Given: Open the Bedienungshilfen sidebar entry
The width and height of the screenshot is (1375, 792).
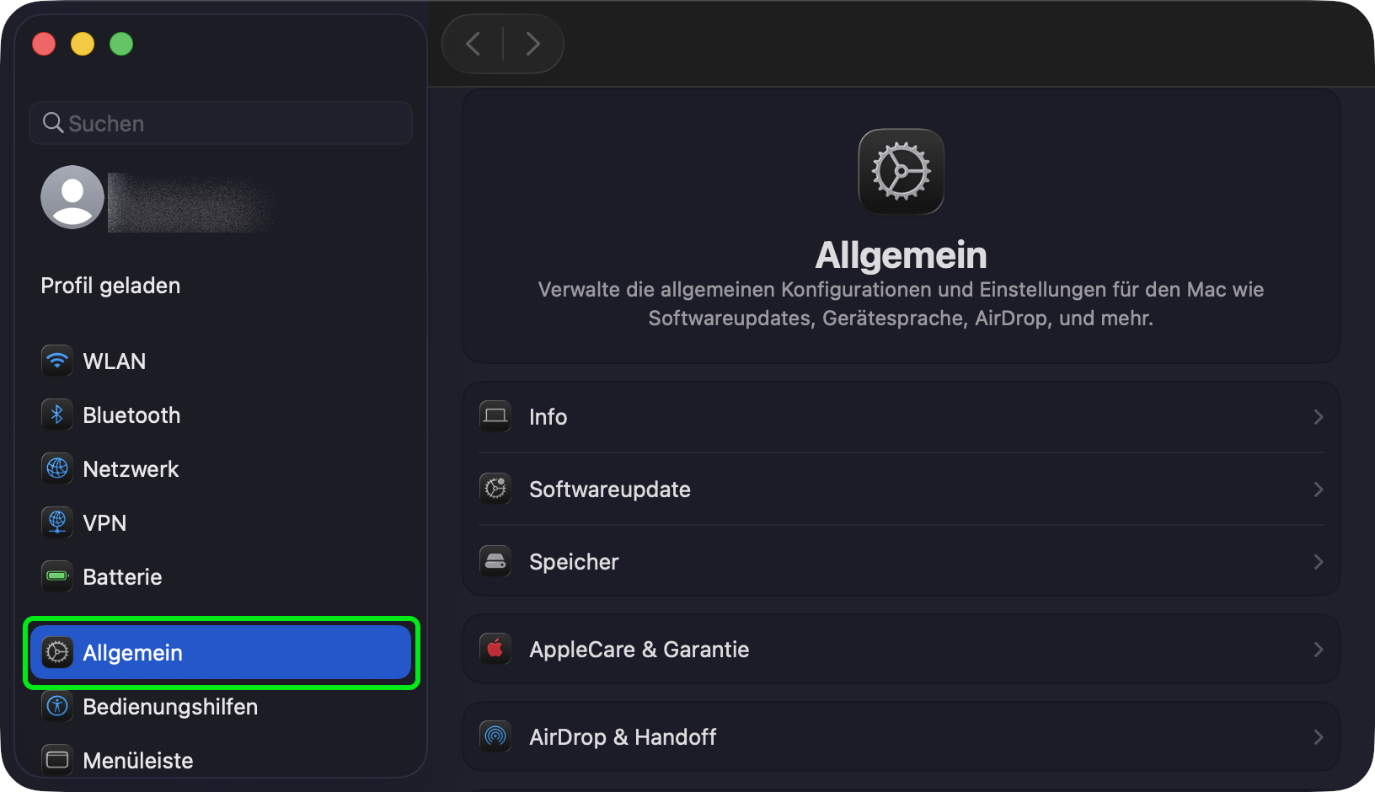Looking at the screenshot, I should click(170, 707).
